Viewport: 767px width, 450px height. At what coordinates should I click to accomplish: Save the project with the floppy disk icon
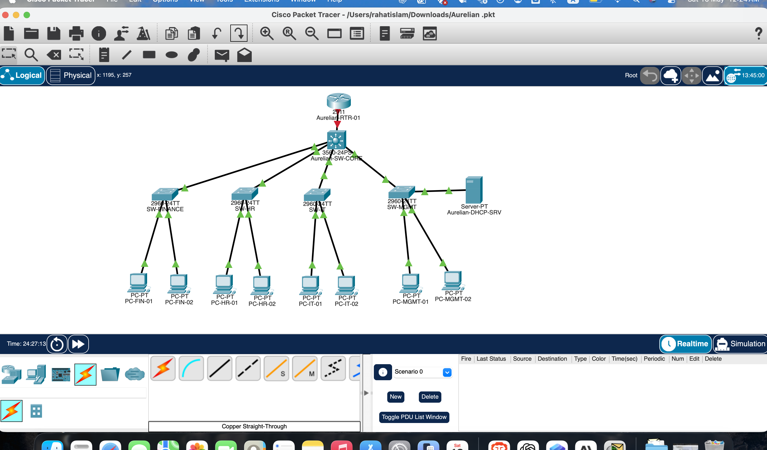[x=54, y=33]
